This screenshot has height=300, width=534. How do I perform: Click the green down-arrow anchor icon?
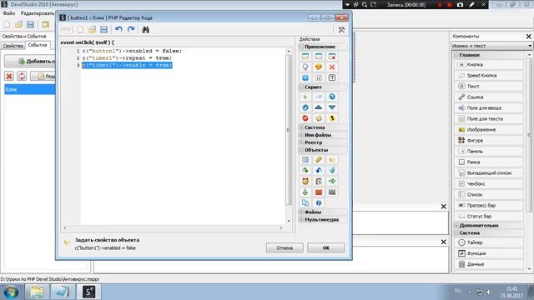(x=305, y=192)
